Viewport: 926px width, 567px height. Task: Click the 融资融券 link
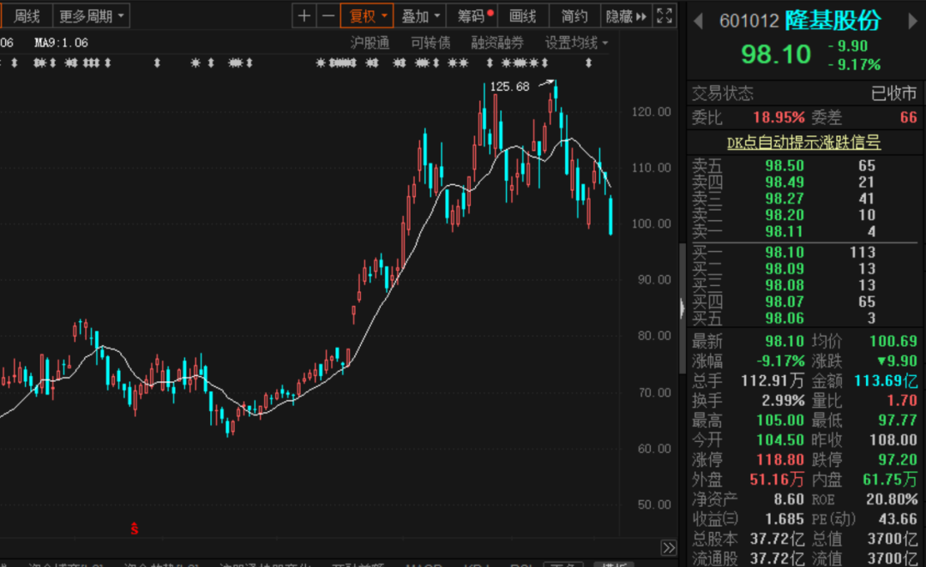496,42
